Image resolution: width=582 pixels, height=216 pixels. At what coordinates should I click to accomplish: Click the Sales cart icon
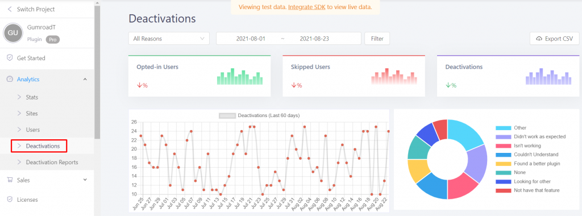[10, 180]
